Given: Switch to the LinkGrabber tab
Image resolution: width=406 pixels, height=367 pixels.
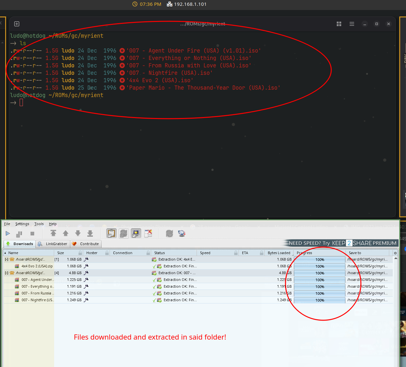Looking at the screenshot, I should click(x=53, y=244).
